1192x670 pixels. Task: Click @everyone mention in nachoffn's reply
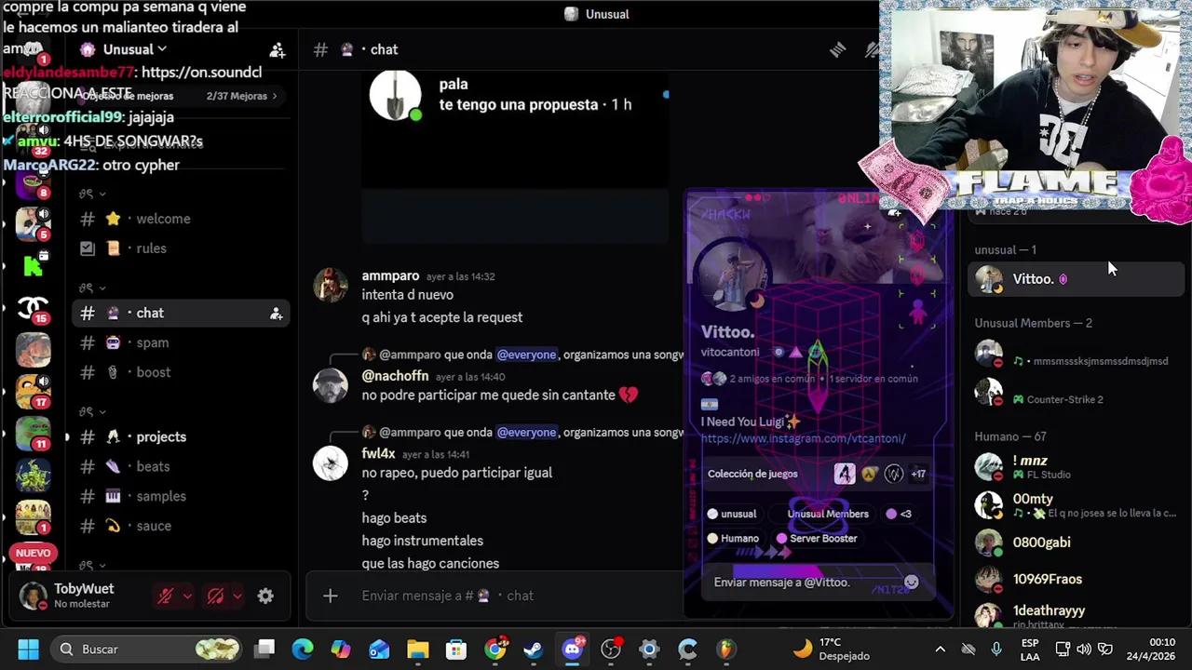[526, 355]
